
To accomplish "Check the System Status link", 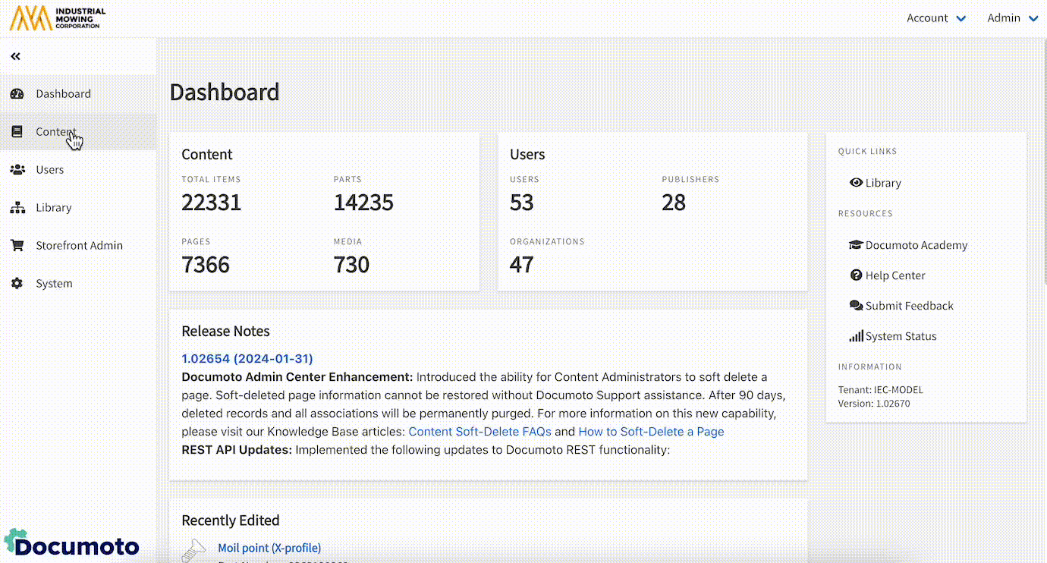I will (901, 336).
